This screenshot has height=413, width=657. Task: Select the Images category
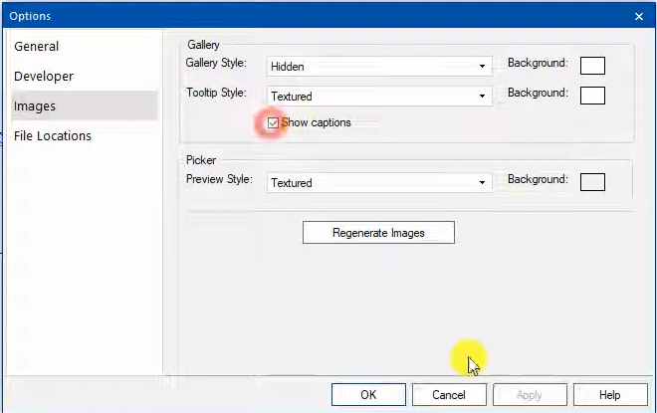click(x=35, y=106)
